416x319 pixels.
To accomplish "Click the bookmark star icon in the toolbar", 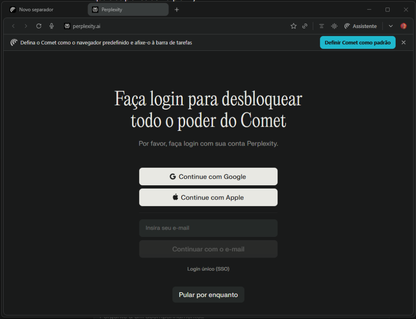I will pyautogui.click(x=293, y=26).
